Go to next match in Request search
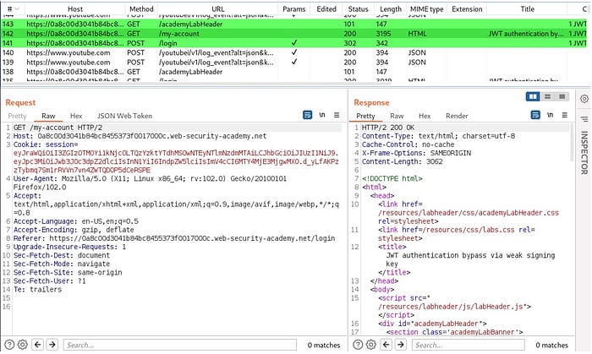The height and width of the screenshot is (354, 592). (52, 344)
